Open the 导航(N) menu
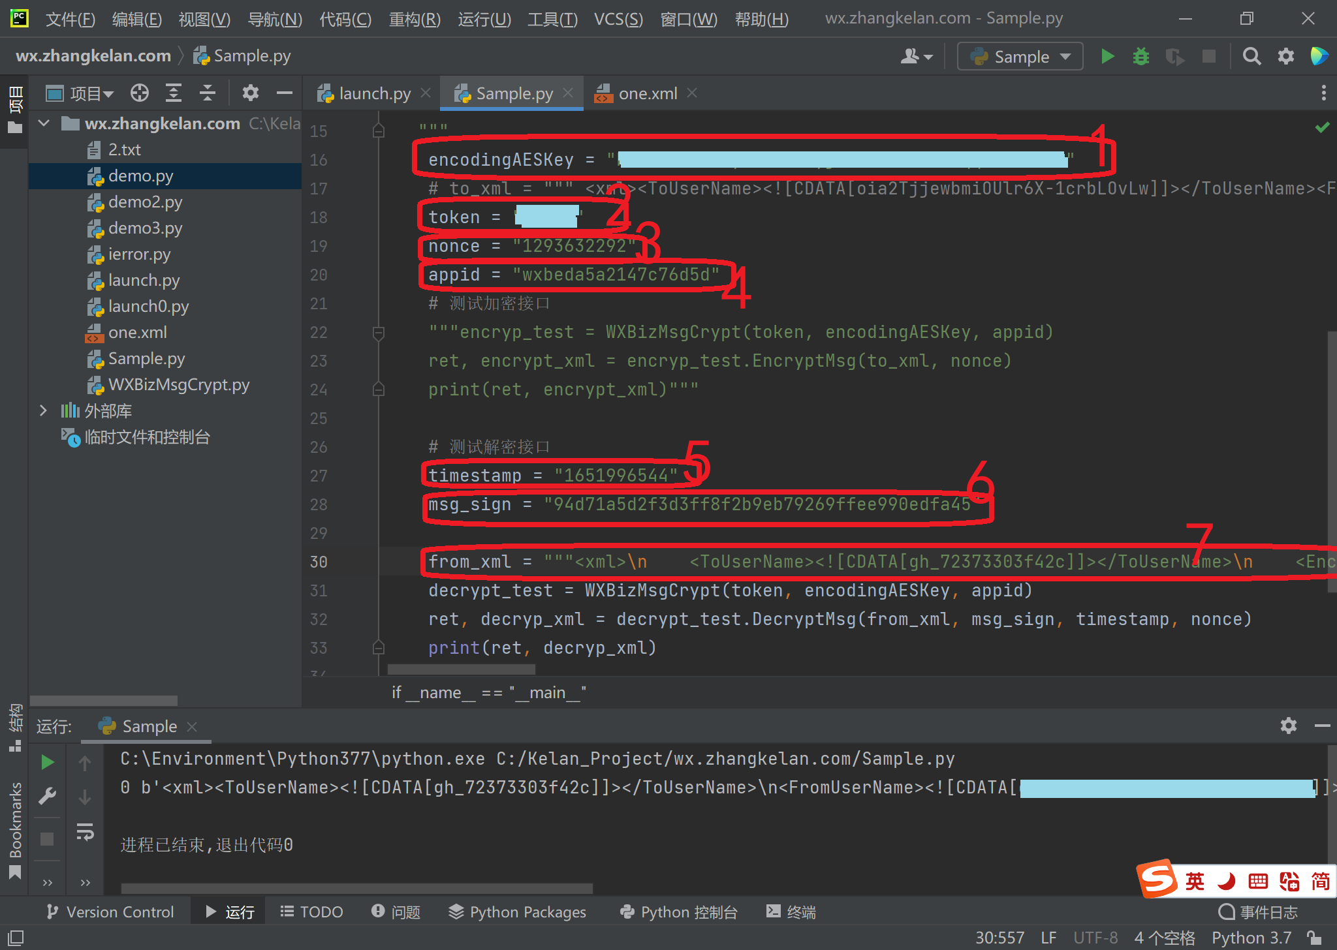Screen dimensions: 1337x950 coord(275,19)
